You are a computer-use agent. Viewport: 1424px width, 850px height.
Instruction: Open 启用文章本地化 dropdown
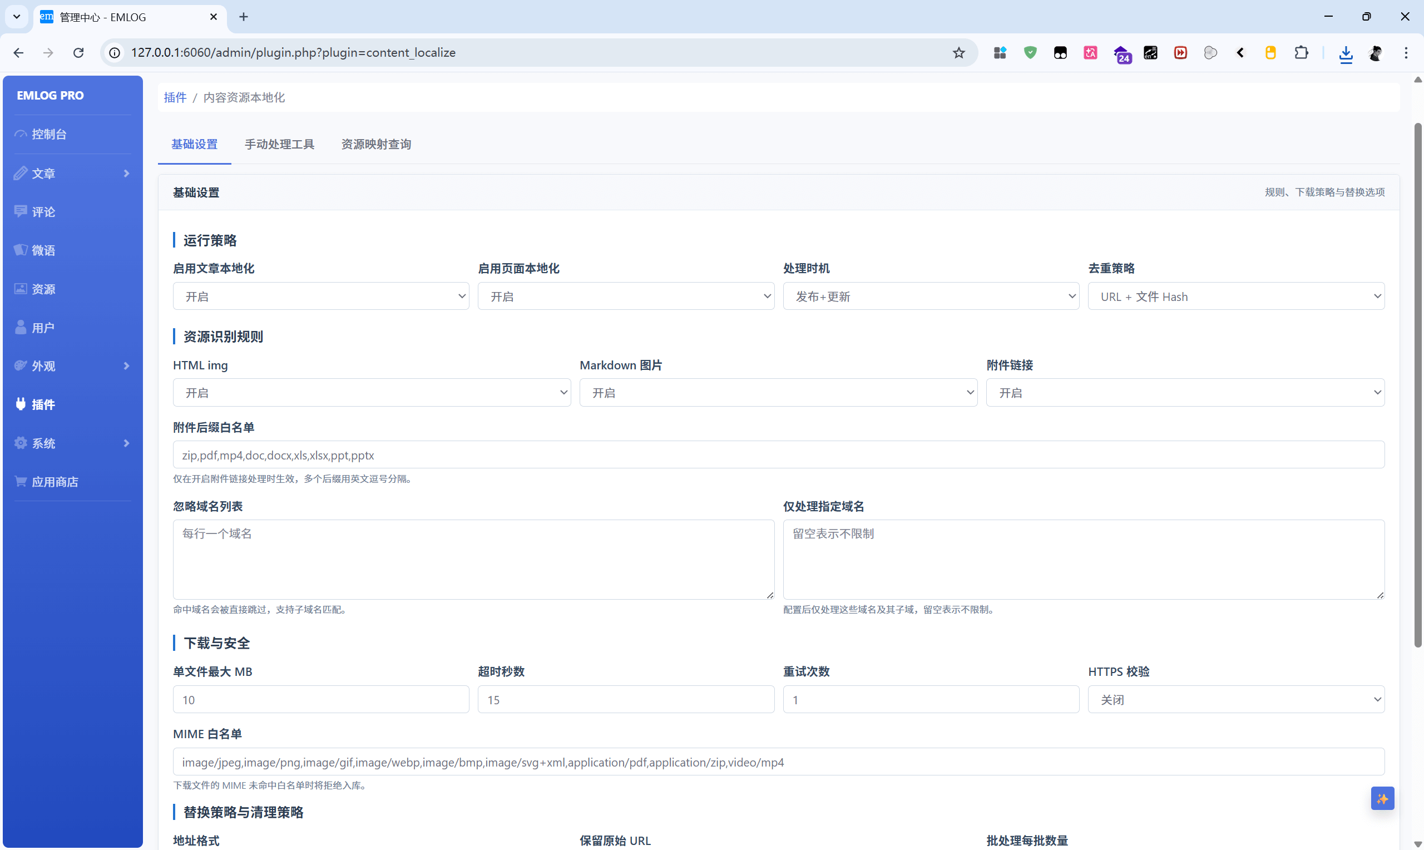(320, 296)
